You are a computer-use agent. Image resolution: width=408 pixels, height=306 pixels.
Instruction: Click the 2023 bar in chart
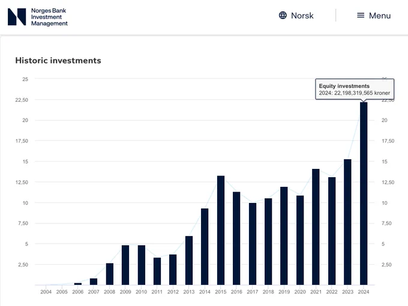click(347, 222)
